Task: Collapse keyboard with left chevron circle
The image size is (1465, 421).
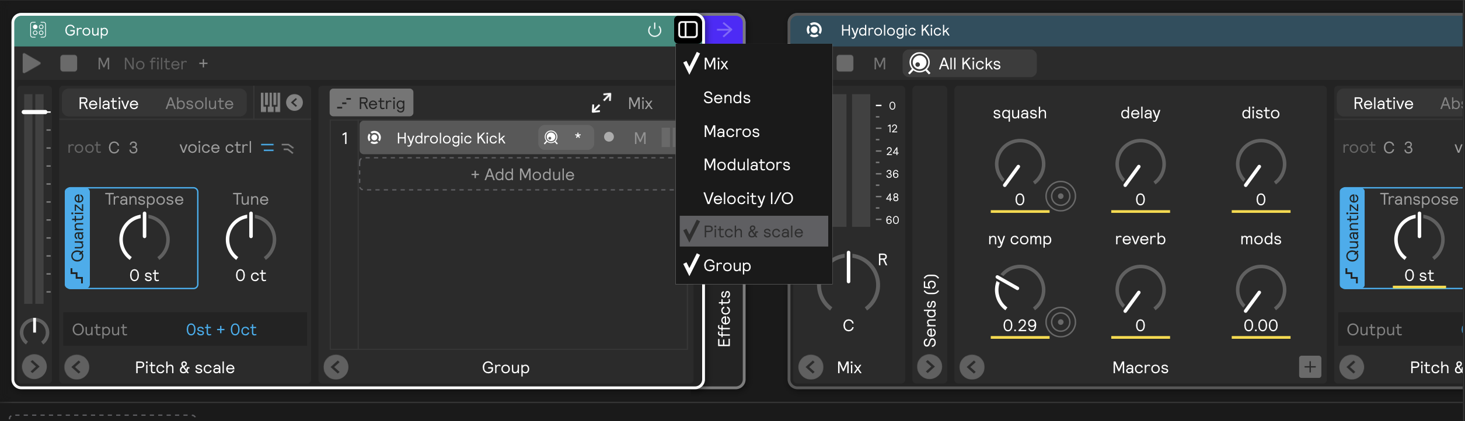Action: pos(295,103)
